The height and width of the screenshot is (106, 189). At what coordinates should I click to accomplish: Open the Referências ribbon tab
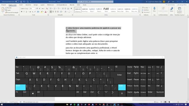[x=50, y=5]
